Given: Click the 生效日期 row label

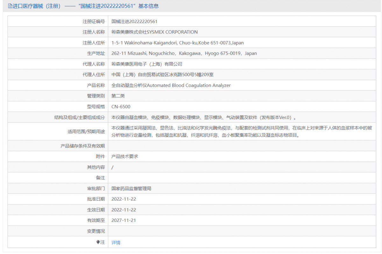Looking at the screenshot, I should (96, 210).
